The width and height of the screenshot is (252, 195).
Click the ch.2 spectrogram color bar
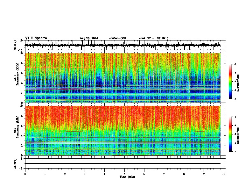point(230,134)
